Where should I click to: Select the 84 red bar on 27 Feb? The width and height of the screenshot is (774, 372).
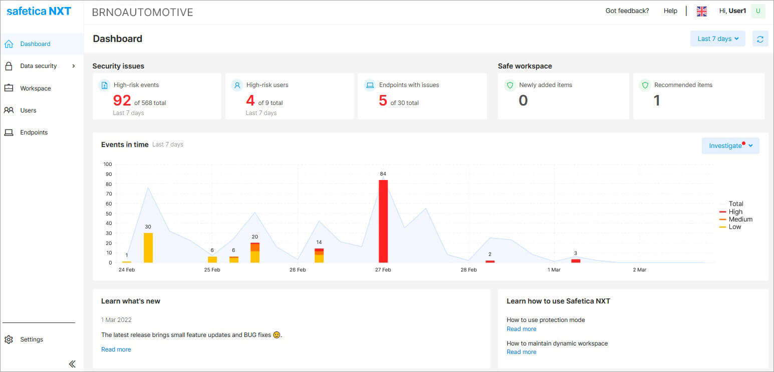(x=383, y=221)
